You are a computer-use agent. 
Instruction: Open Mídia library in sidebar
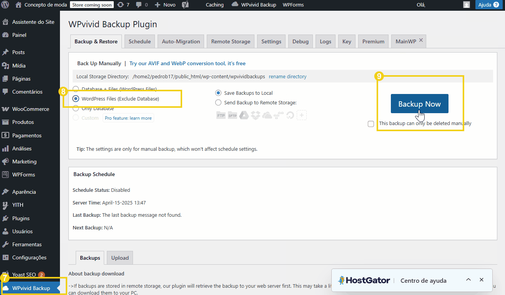click(x=30, y=66)
